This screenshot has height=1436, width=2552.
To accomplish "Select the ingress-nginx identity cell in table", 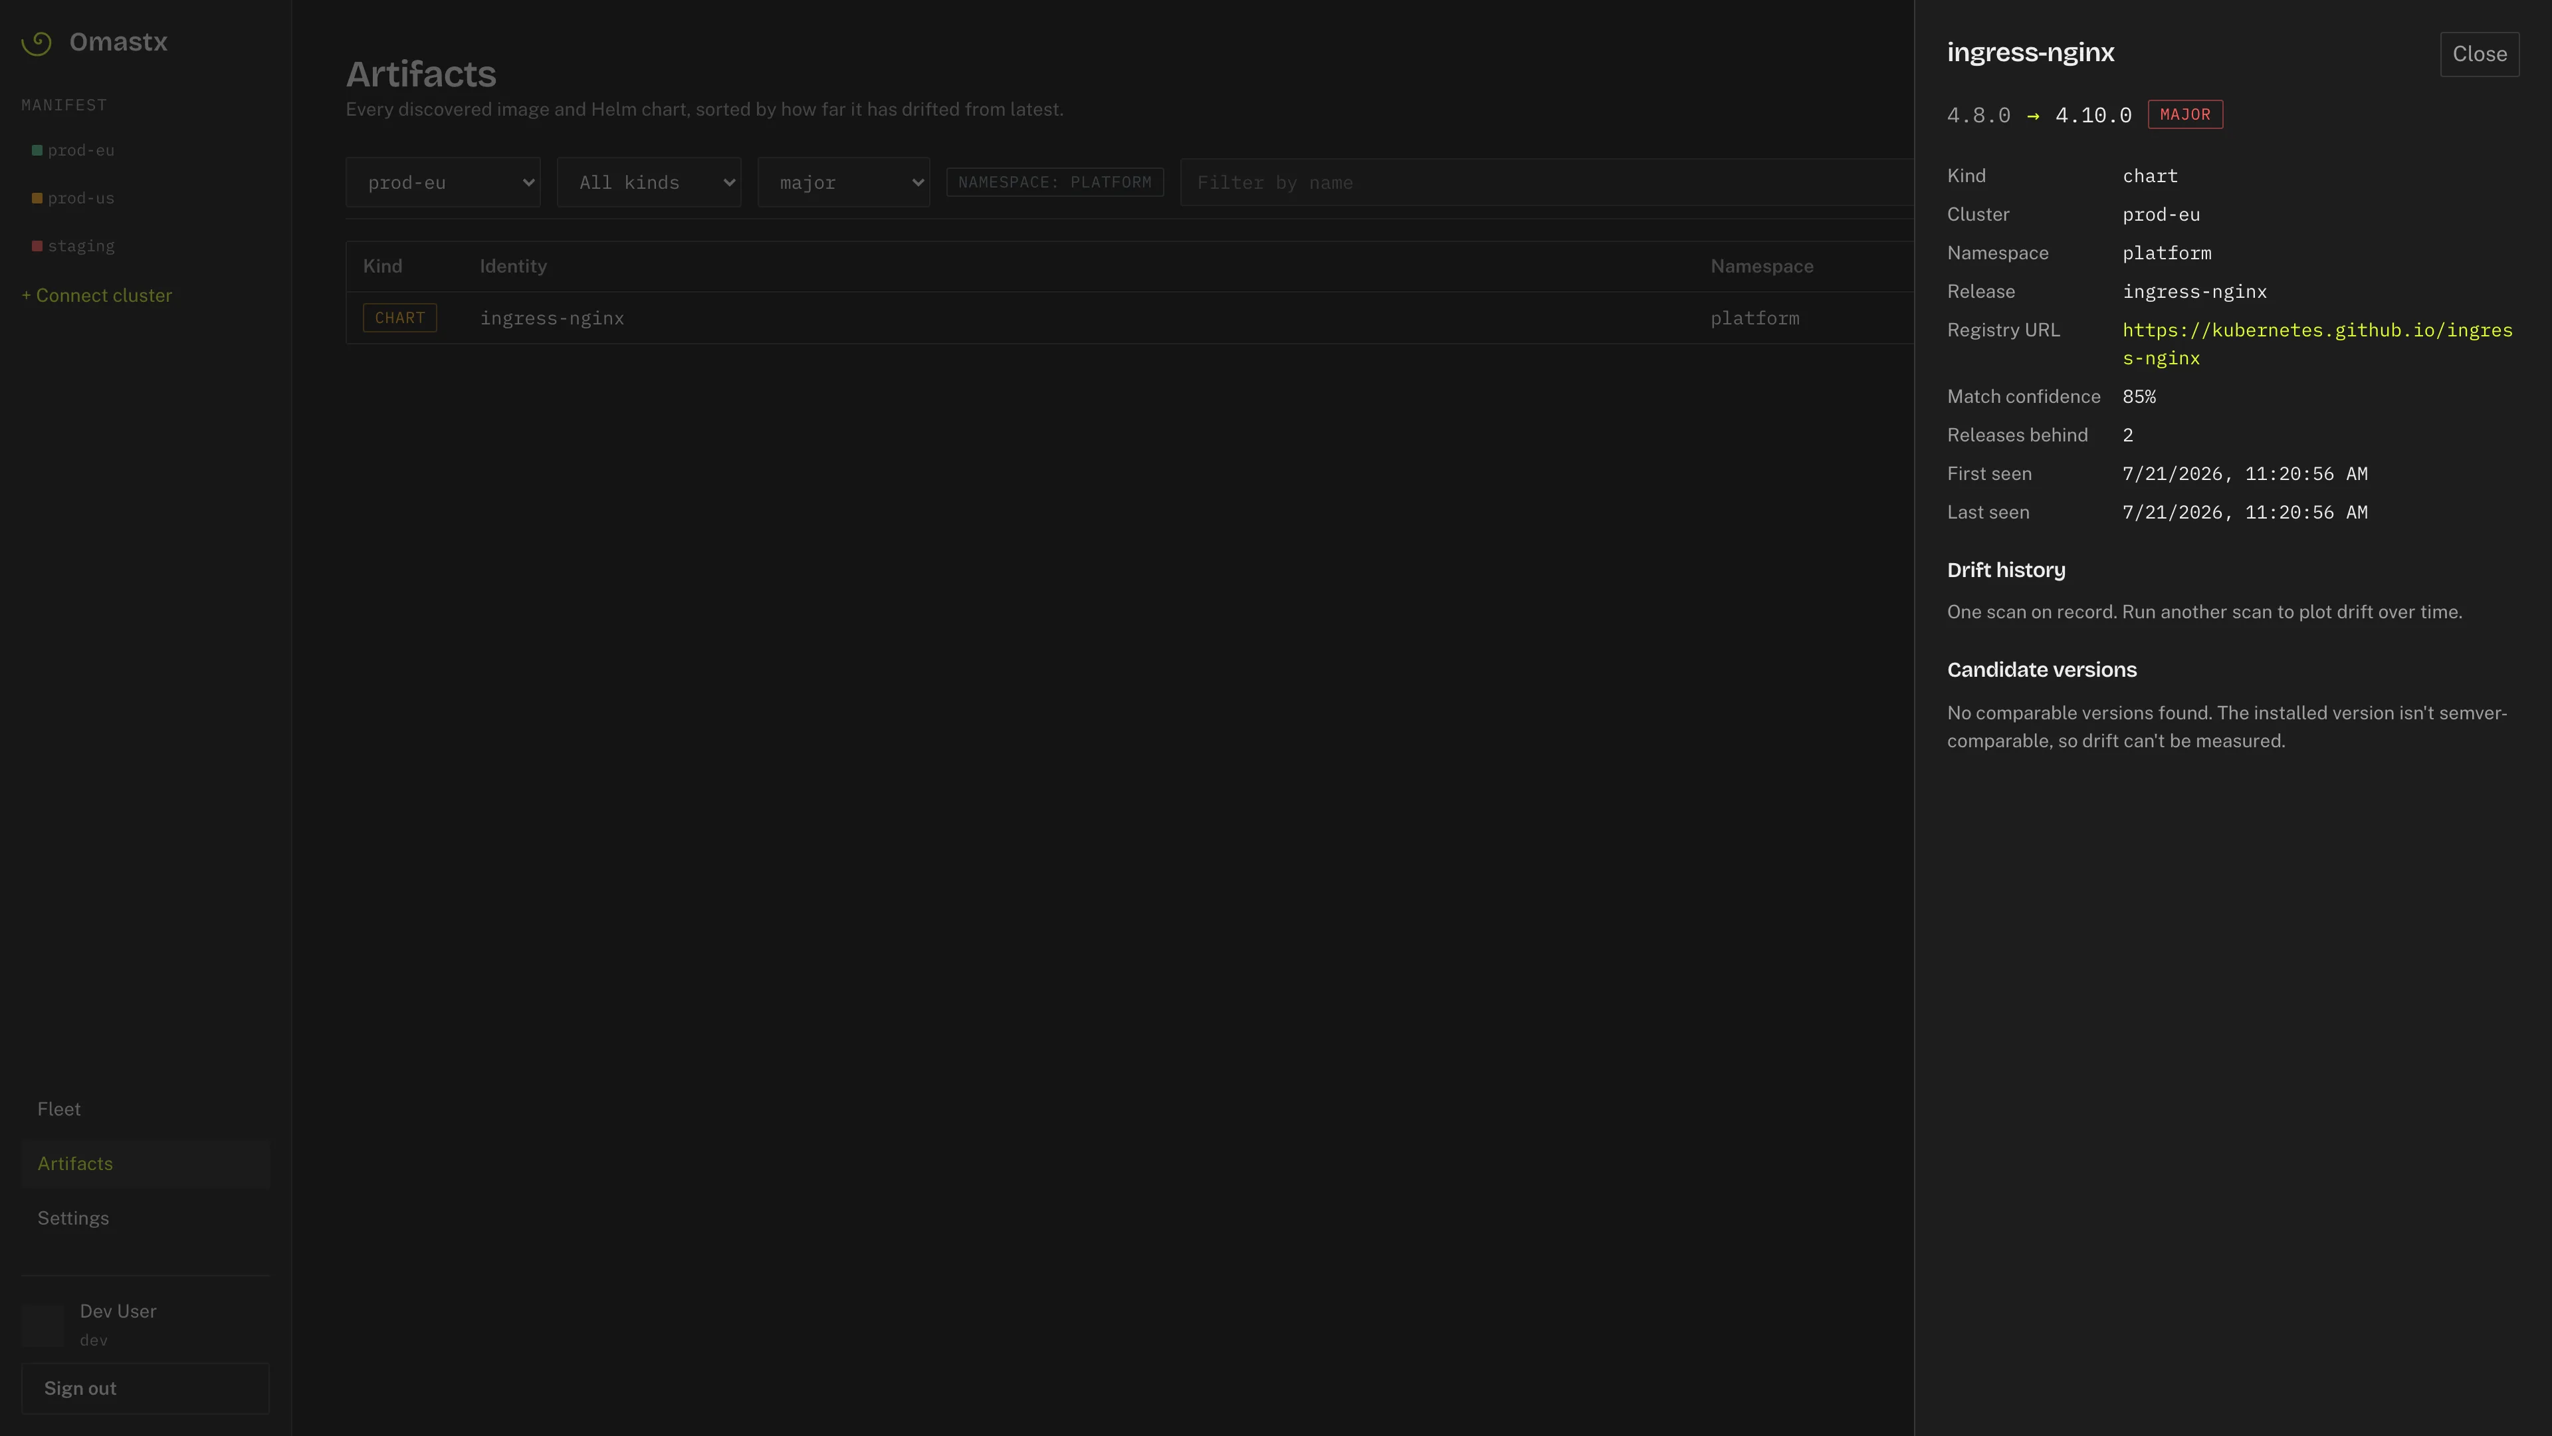I will click(552, 318).
